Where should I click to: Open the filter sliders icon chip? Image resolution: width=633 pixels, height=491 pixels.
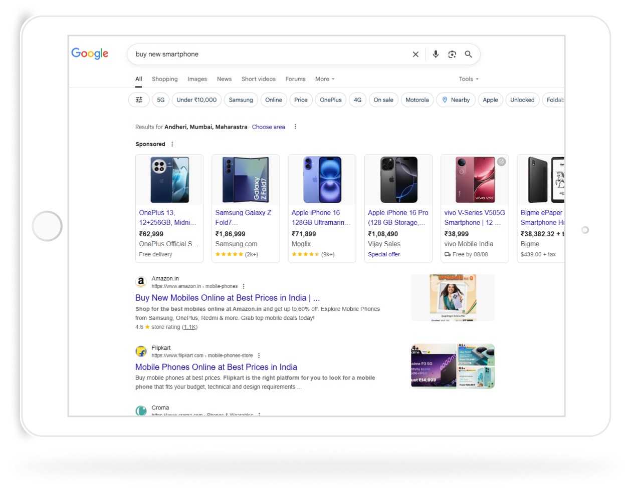click(139, 100)
